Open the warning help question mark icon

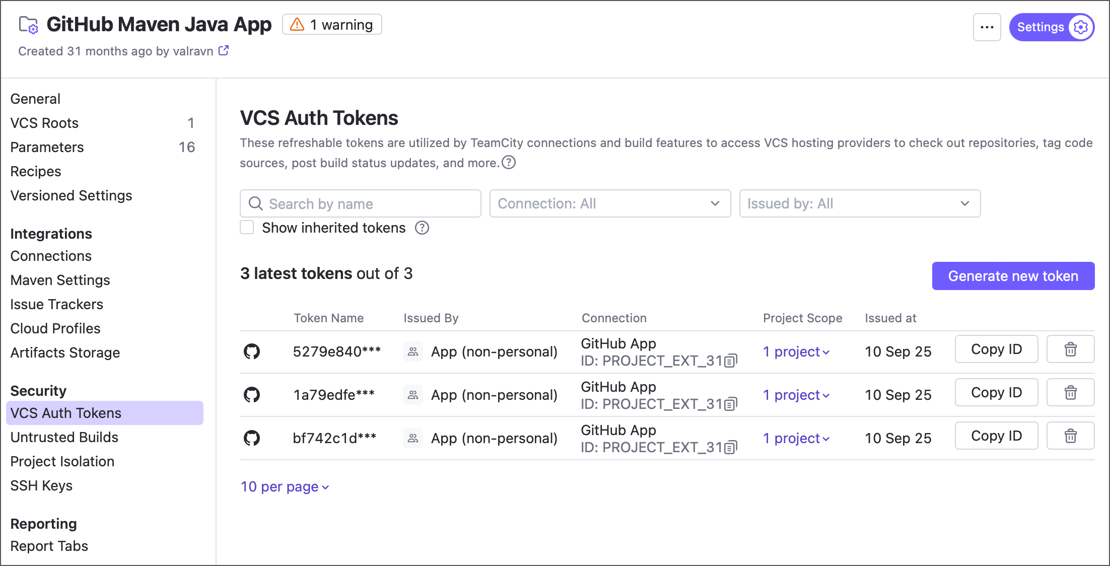pos(509,163)
